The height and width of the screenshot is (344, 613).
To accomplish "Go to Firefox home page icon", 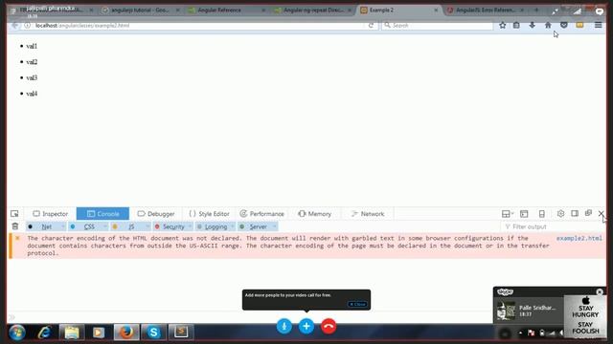I will pyautogui.click(x=548, y=26).
